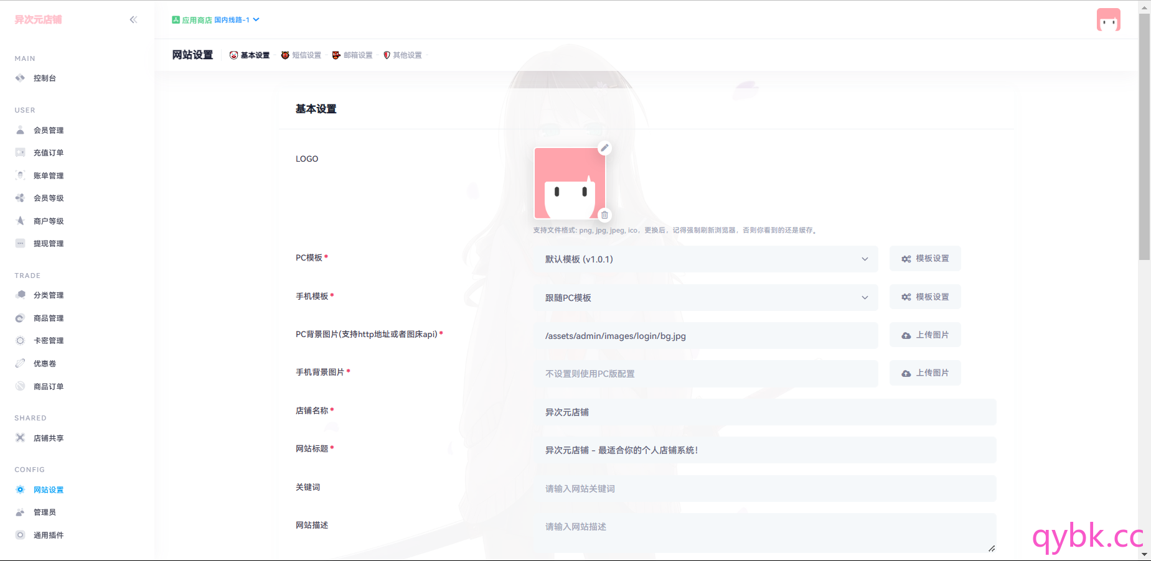Open 店铺共享 from sidebar
The image size is (1151, 561).
coord(48,438)
